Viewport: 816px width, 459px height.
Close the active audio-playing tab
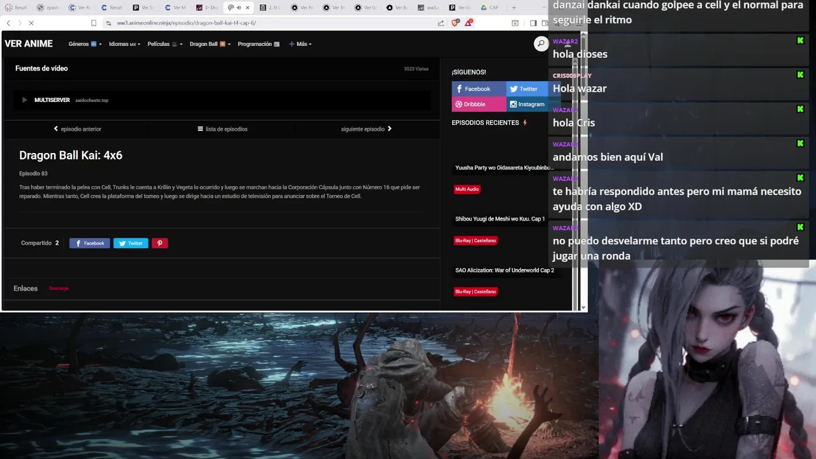click(247, 8)
